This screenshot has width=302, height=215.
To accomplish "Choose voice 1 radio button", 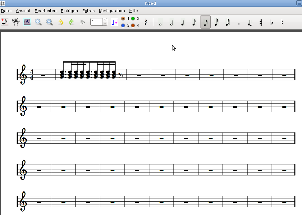I will point(123,19).
